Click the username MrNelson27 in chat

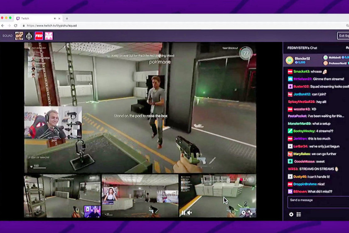point(302,79)
